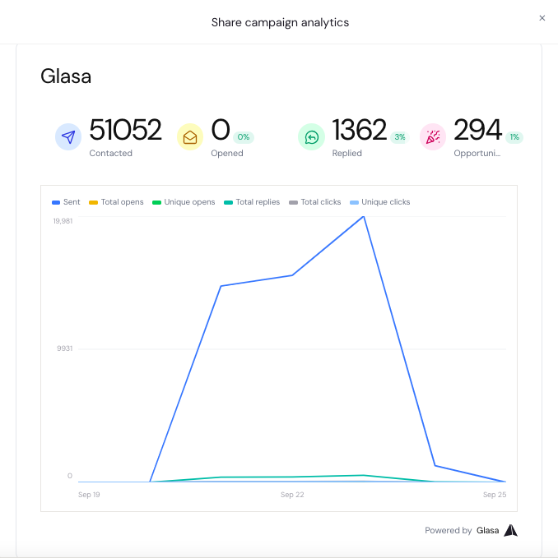Viewport: 558px width, 558px height.
Task: Click the party popper Opportunities icon
Action: (433, 136)
